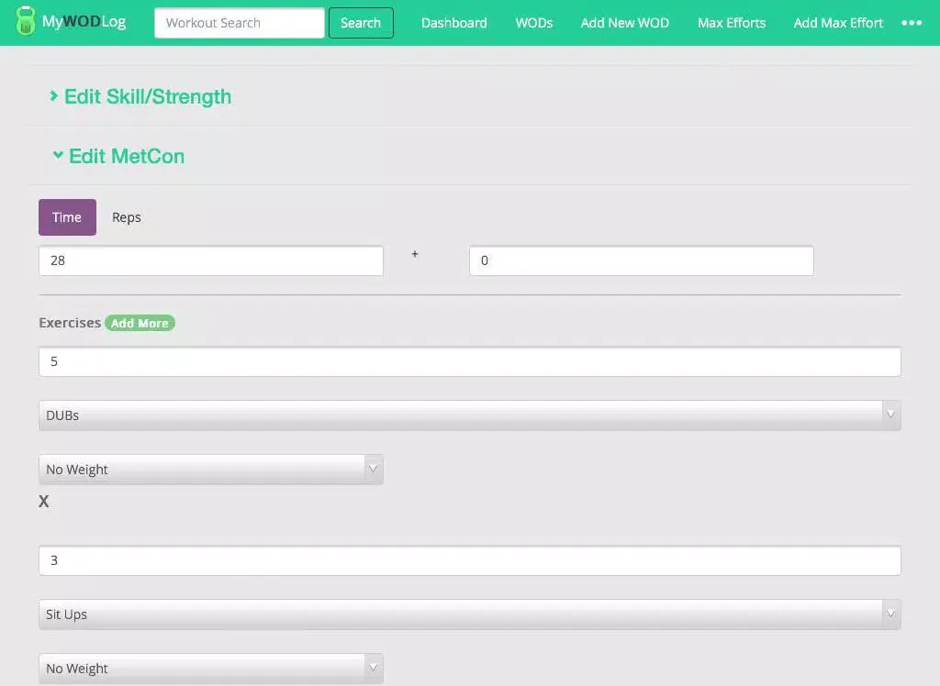940x686 pixels.
Task: Go to Add Max Effort
Action: 838,23
